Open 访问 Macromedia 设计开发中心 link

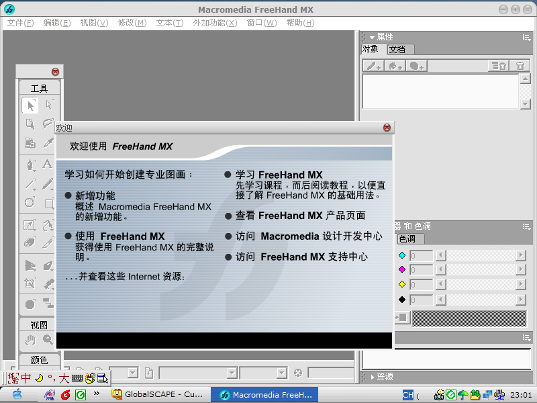tap(309, 236)
